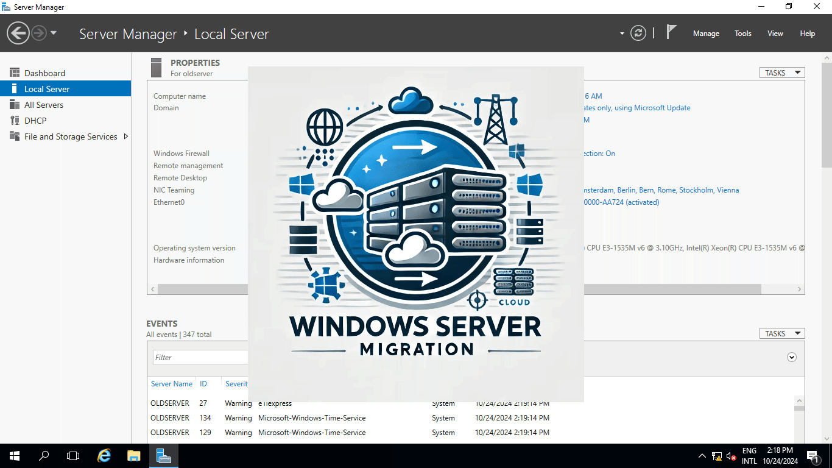The height and width of the screenshot is (468, 832).
Task: Click the muted volume tray icon
Action: pyautogui.click(x=732, y=456)
